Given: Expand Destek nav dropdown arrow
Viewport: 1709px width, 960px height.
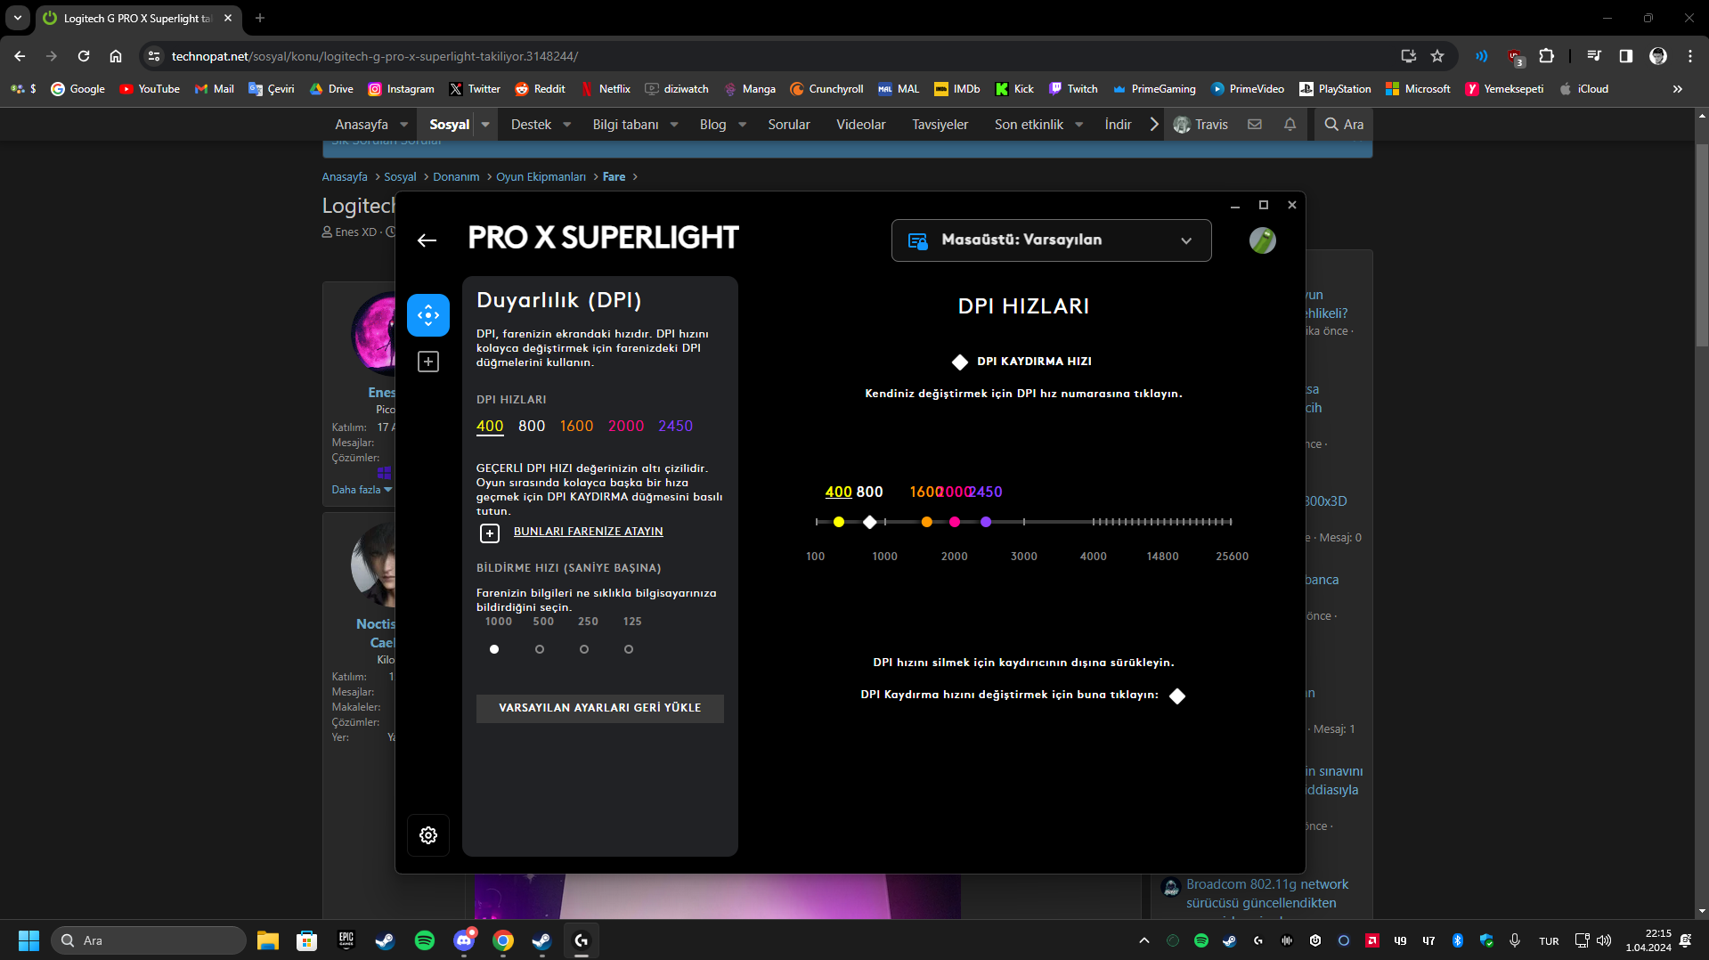Looking at the screenshot, I should (567, 125).
